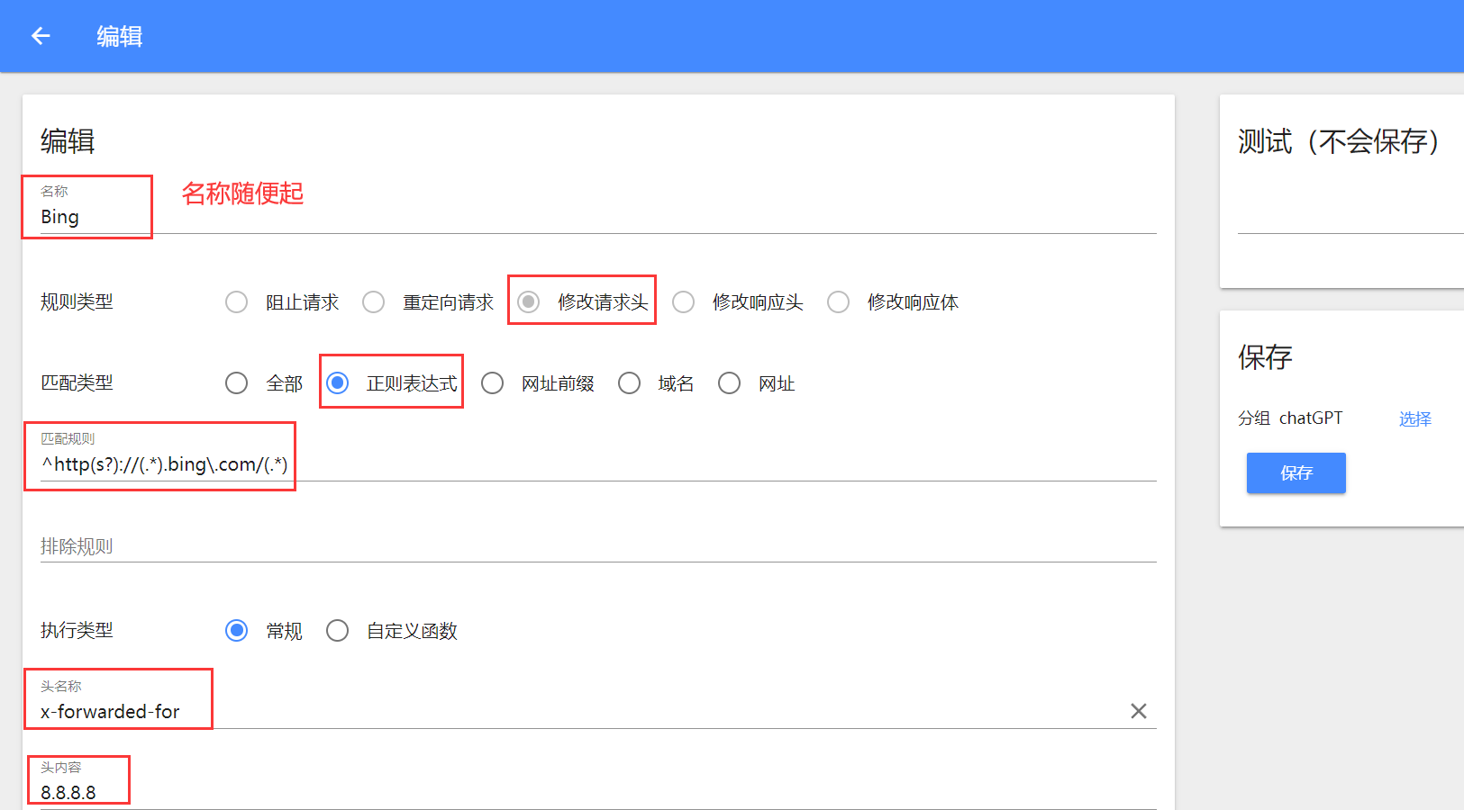The height and width of the screenshot is (810, 1464).
Task: Click the 排除规则 input field
Action: pyautogui.click(x=598, y=545)
